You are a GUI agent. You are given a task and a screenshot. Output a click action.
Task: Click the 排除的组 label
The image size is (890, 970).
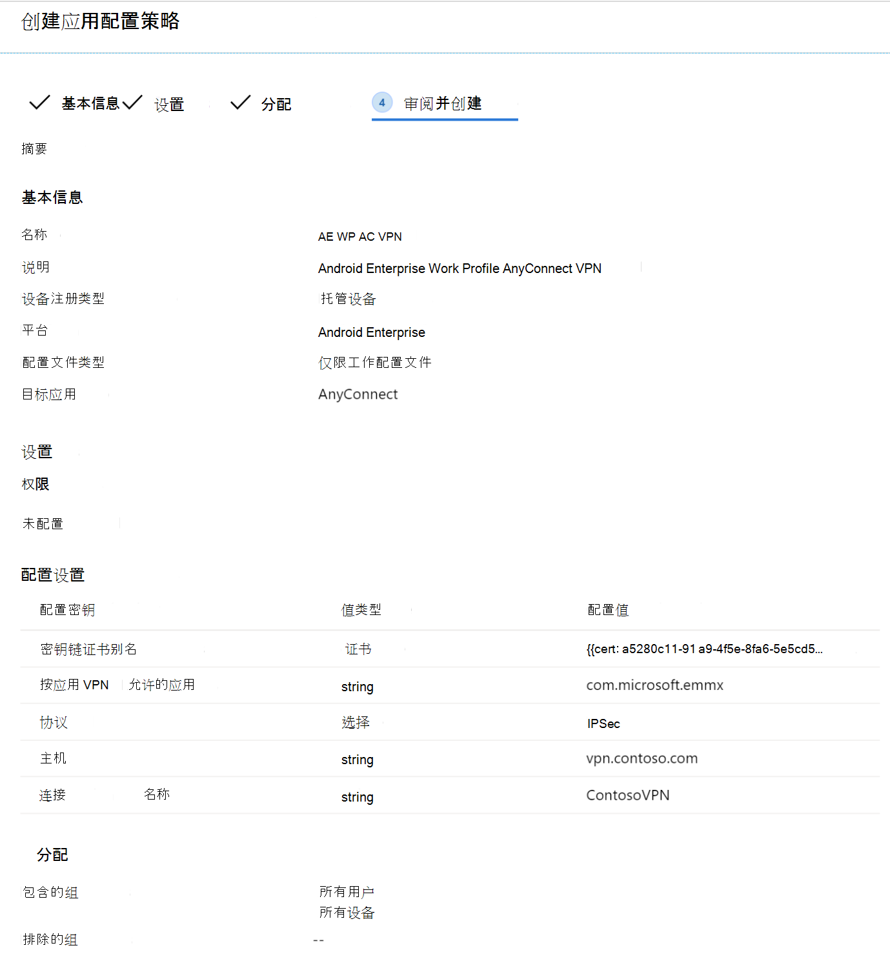coord(50,940)
